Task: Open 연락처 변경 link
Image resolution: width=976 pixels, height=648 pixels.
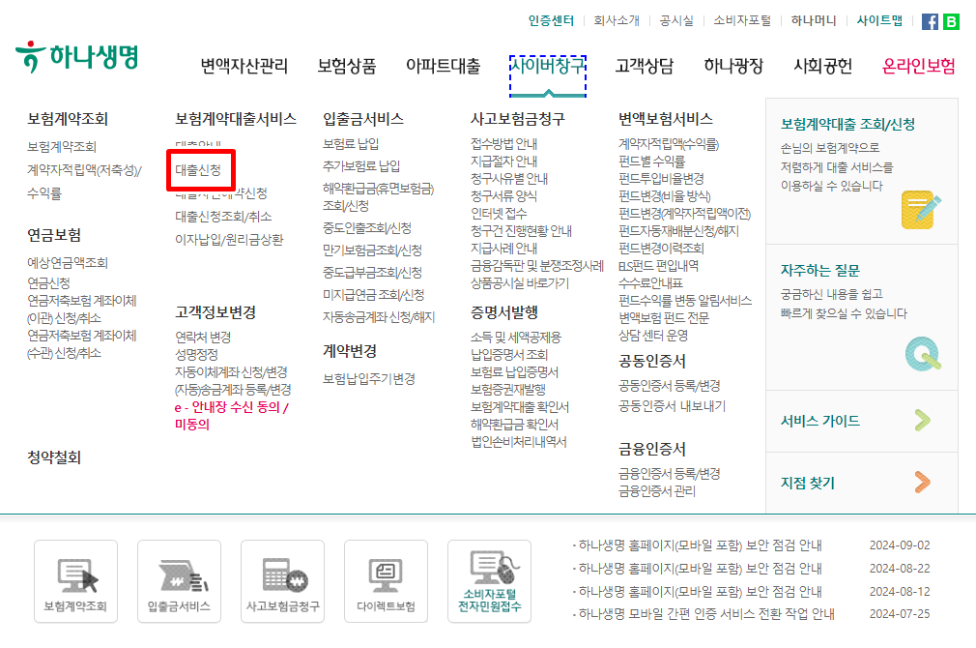Action: [203, 338]
